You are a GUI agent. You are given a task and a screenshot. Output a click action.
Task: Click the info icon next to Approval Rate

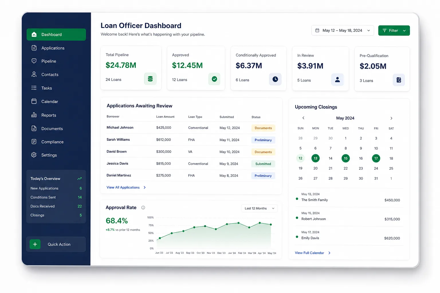(x=143, y=208)
